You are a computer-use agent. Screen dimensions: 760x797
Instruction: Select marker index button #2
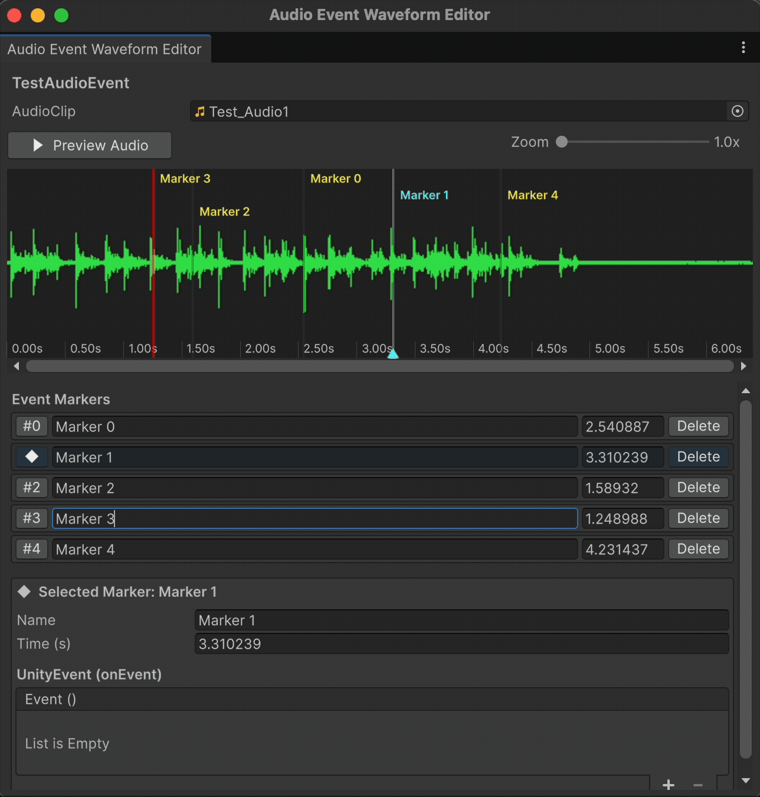click(x=32, y=488)
